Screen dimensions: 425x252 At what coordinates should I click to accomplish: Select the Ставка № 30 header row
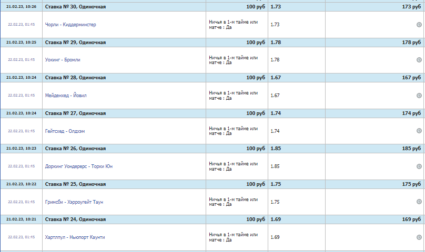click(76, 7)
